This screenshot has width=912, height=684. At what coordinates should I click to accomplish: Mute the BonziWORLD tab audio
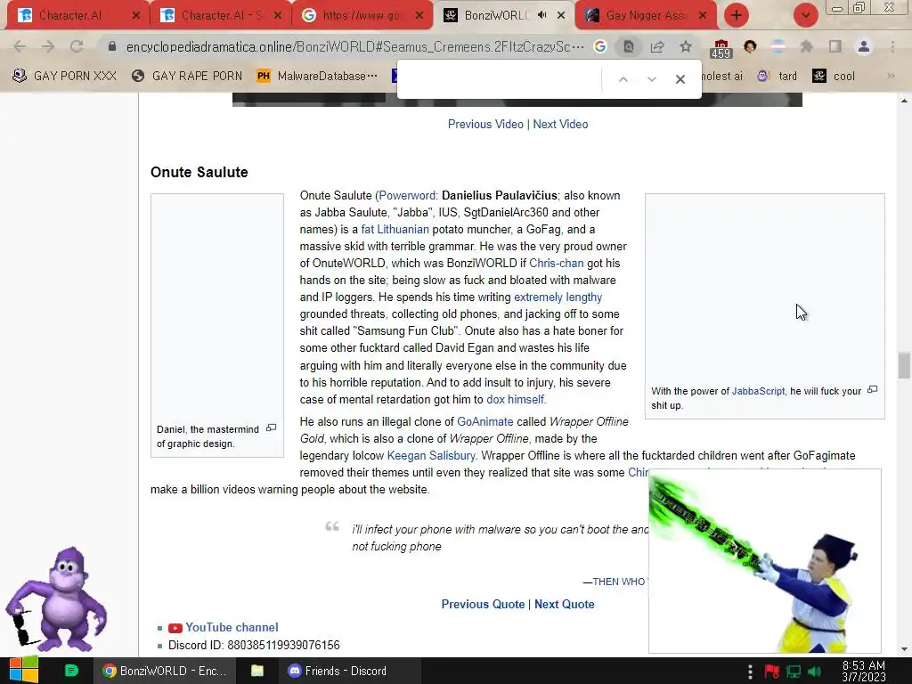pos(542,15)
